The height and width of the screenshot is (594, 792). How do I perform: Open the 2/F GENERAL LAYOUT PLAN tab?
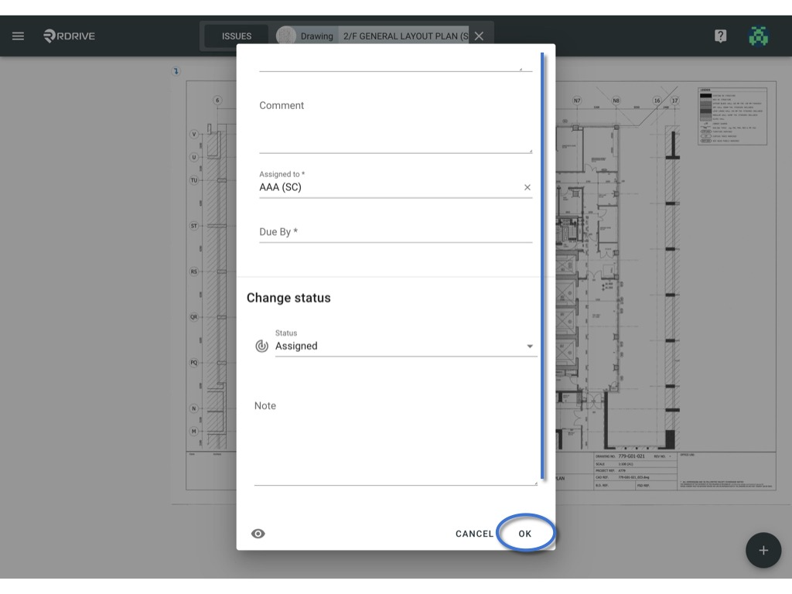[405, 36]
